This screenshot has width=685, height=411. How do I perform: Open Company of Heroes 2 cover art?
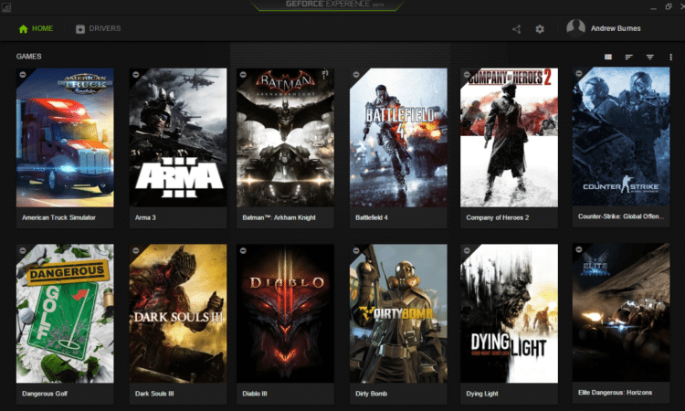tap(509, 138)
